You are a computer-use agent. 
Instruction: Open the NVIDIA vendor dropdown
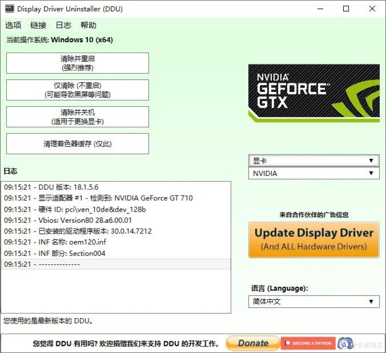pyautogui.click(x=314, y=173)
